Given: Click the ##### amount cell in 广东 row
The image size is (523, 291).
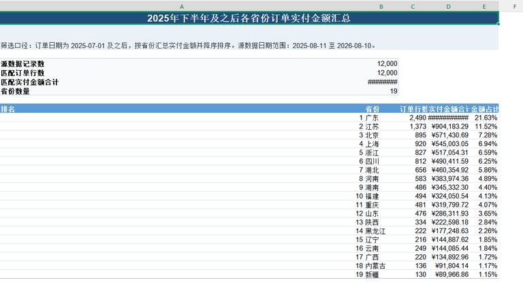Looking at the screenshot, I should (448, 118).
